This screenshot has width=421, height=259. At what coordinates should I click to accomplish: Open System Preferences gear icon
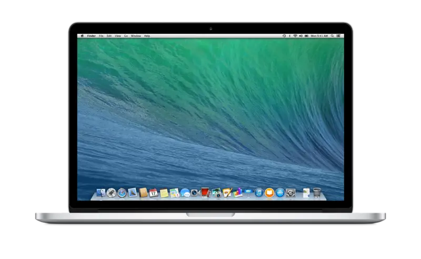290,193
